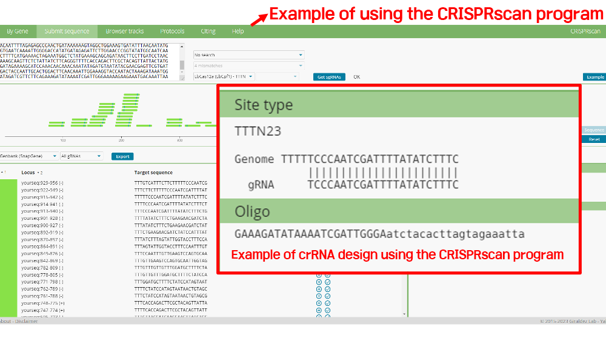Click the Export button
Viewport: 606px width, 341px height.
click(122, 156)
